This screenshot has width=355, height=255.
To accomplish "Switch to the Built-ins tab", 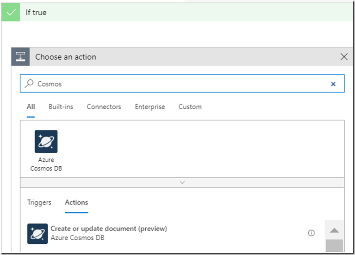I will pyautogui.click(x=61, y=106).
